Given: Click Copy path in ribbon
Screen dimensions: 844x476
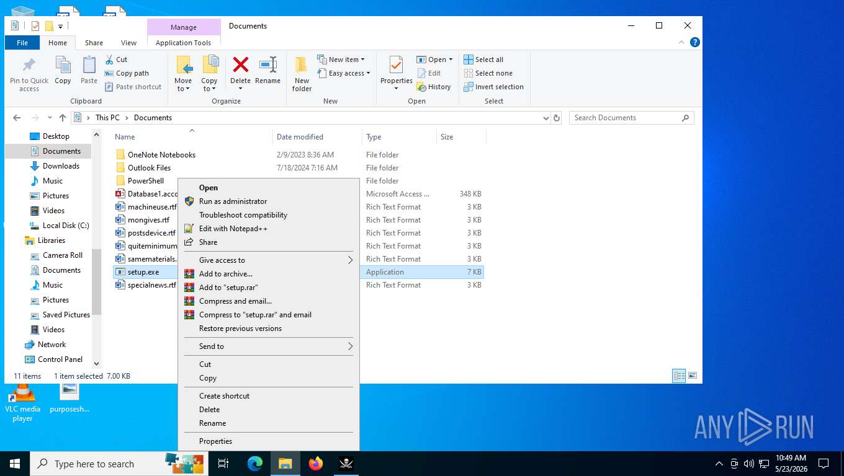Looking at the screenshot, I should (127, 73).
